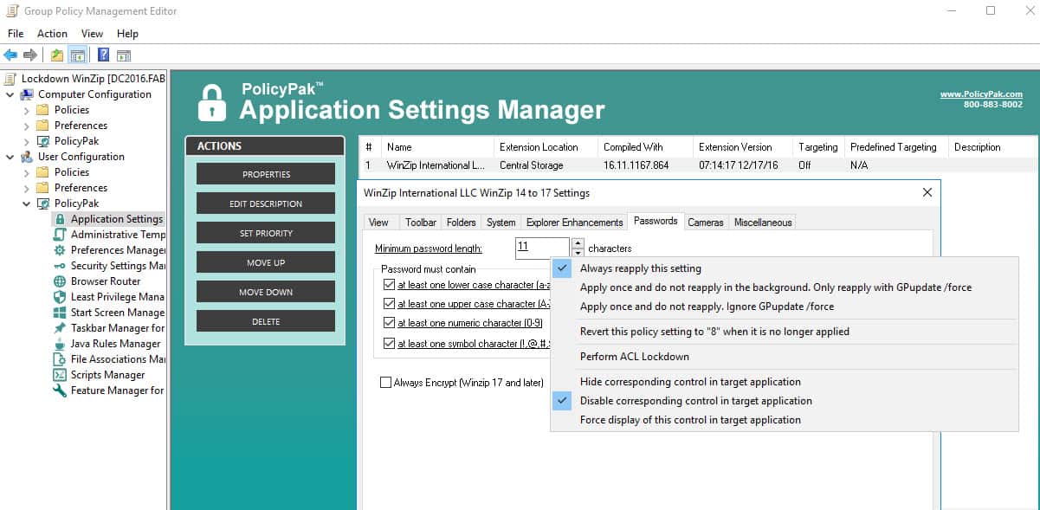The width and height of the screenshot is (1040, 510).
Task: Uncheck at least one numeric character
Action: coord(389,323)
